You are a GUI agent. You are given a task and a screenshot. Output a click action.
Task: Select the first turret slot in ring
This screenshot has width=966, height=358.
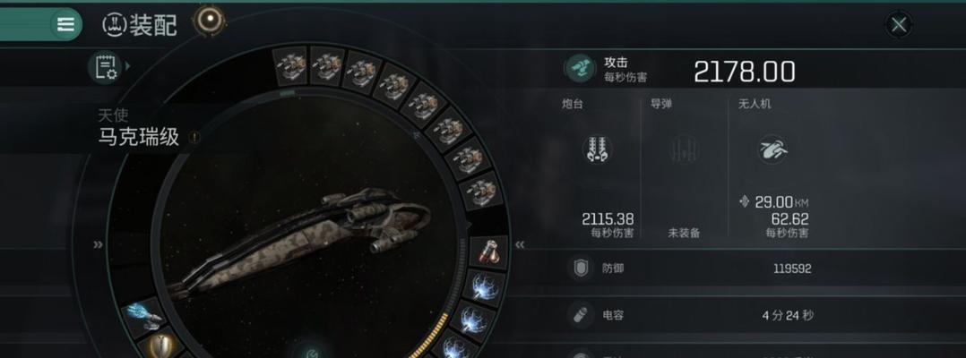click(290, 66)
